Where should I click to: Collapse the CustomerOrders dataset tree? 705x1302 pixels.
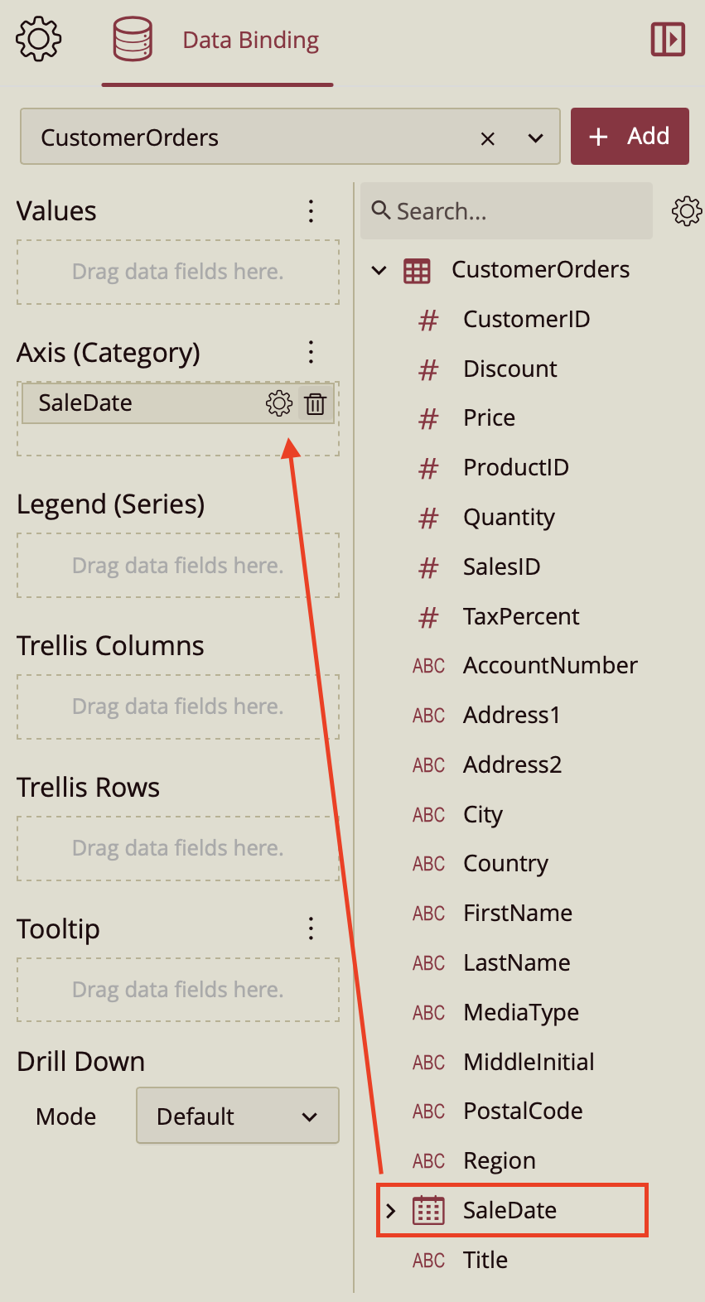tap(379, 270)
